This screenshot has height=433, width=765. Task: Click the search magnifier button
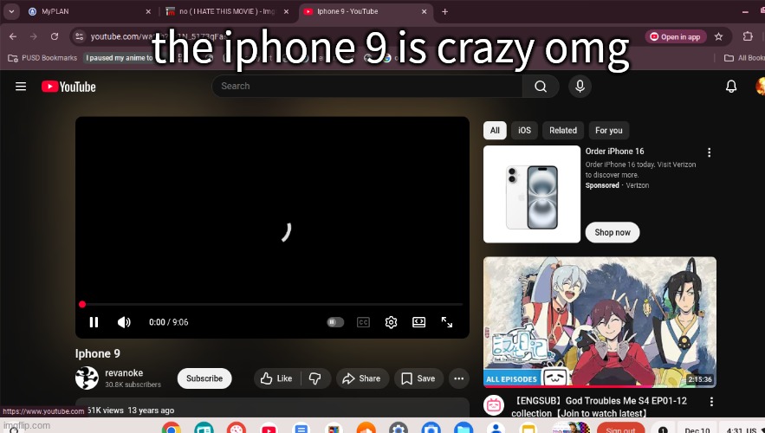(x=540, y=87)
